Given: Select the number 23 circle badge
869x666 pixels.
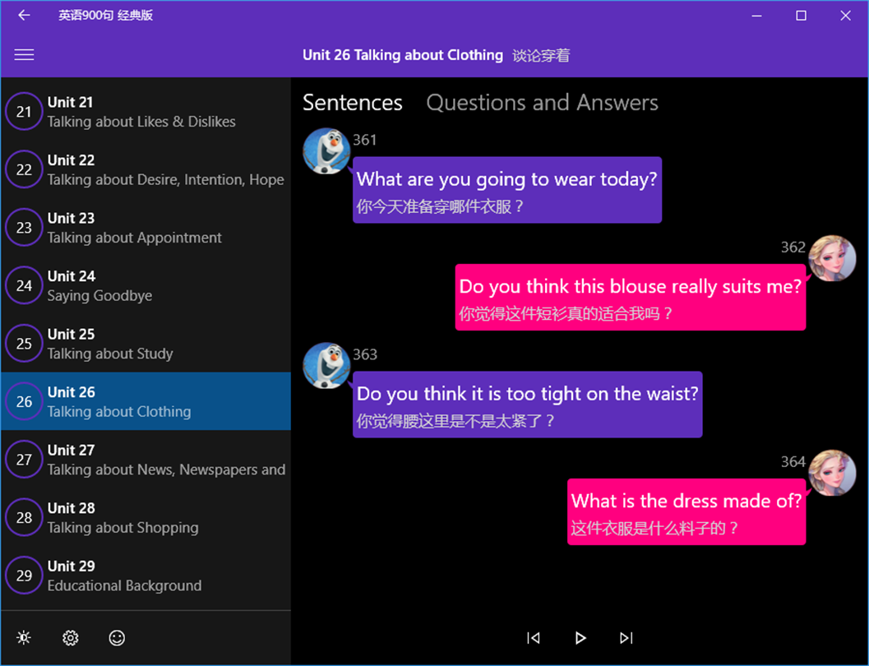Looking at the screenshot, I should point(24,227).
